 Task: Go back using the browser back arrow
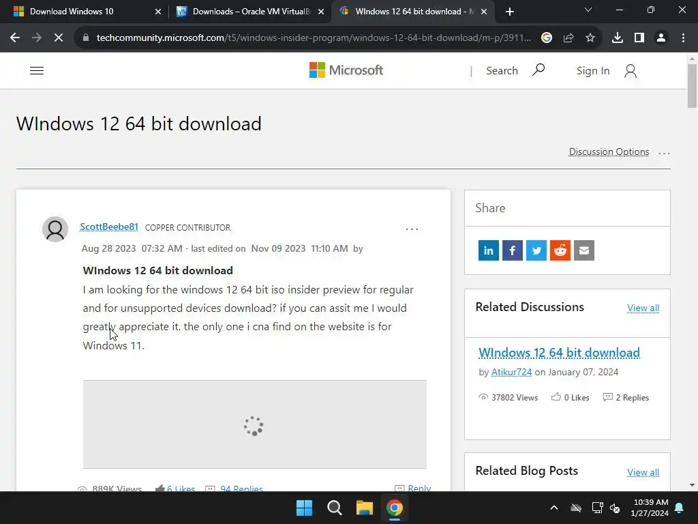(15, 38)
